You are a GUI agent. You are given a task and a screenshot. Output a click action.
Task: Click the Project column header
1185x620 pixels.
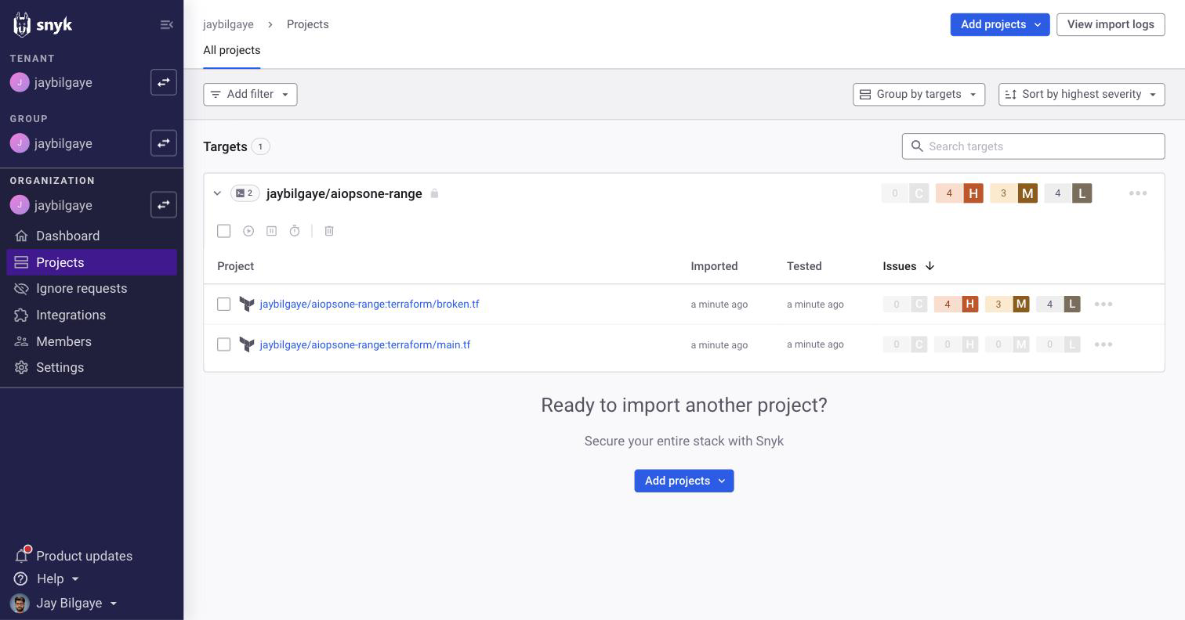click(x=235, y=266)
